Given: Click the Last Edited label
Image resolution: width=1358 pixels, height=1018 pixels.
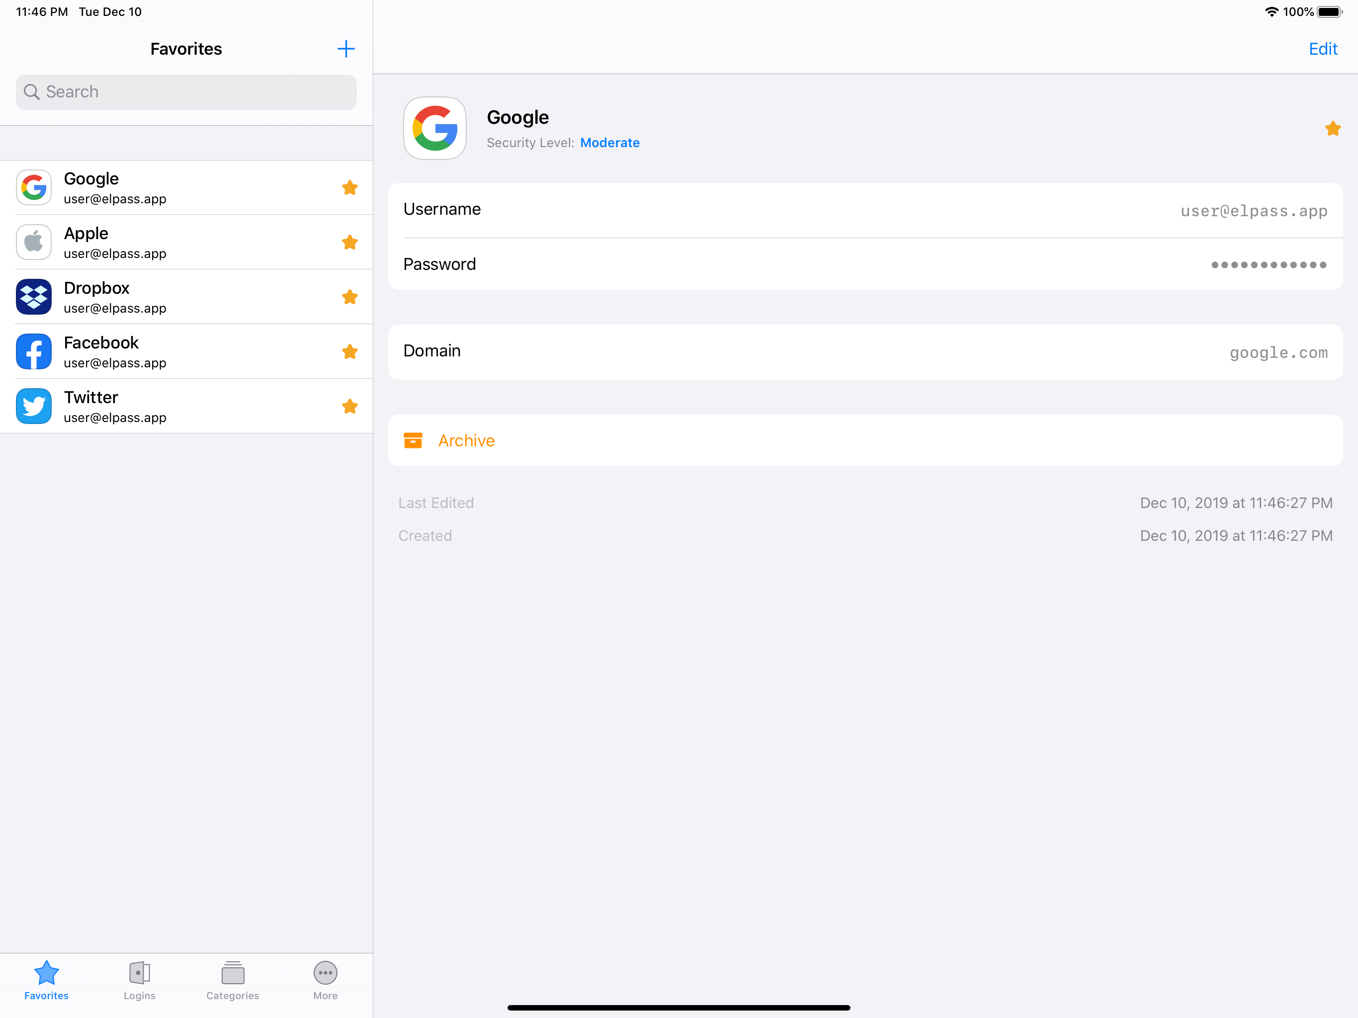Looking at the screenshot, I should pyautogui.click(x=436, y=503).
